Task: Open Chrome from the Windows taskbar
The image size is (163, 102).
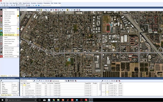Action: point(54,100)
